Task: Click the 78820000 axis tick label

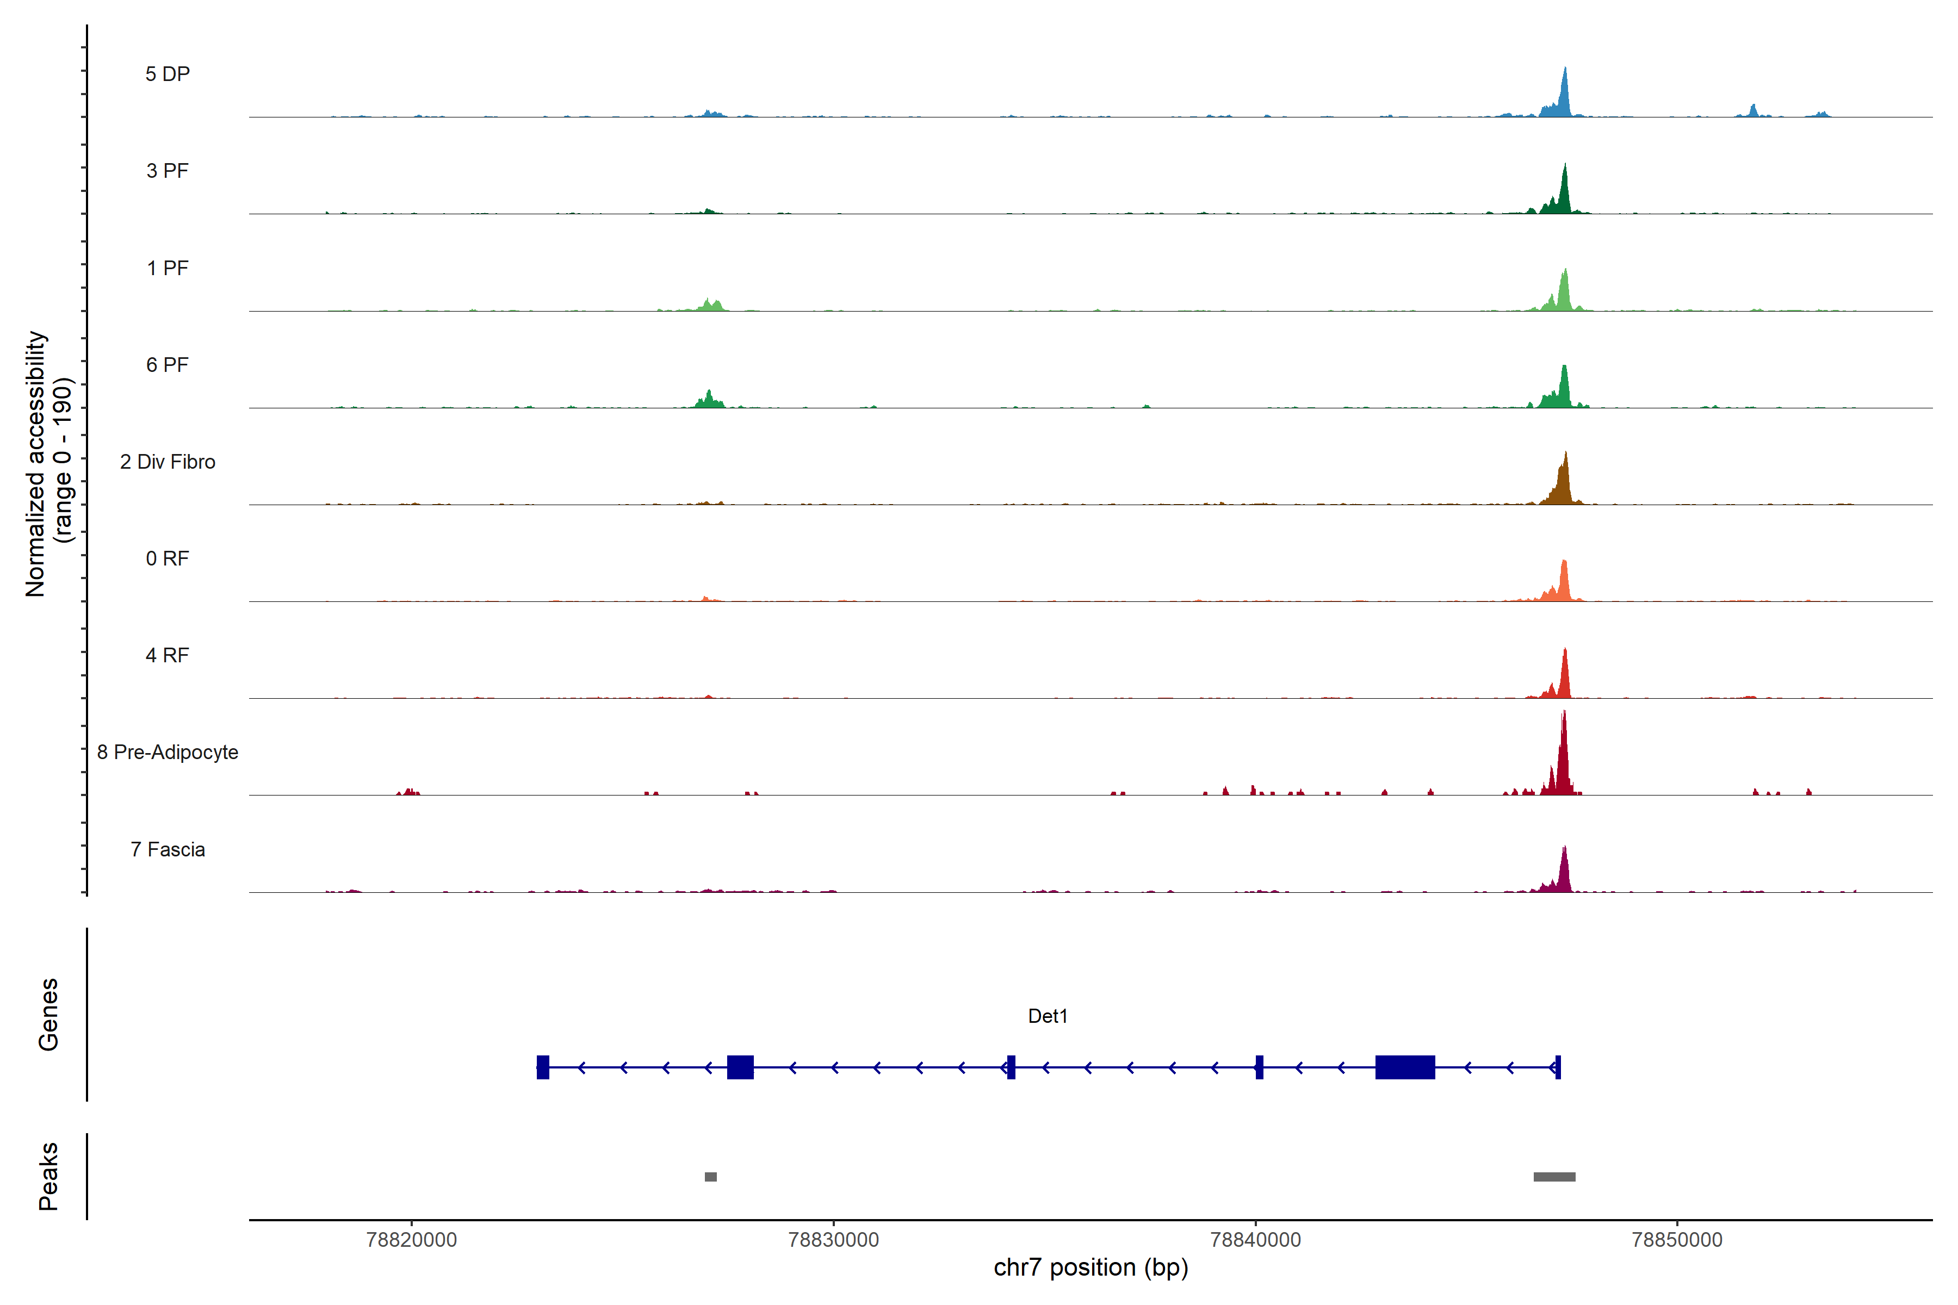Action: click(x=411, y=1240)
